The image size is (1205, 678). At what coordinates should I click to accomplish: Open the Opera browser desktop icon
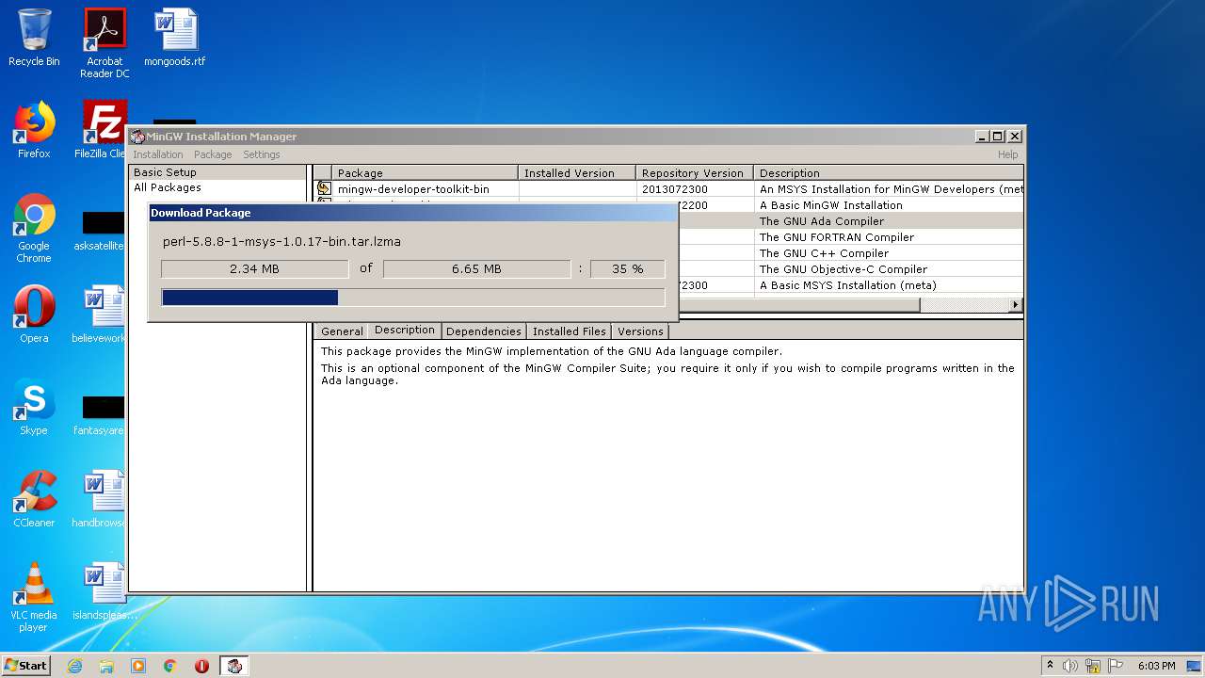34,315
